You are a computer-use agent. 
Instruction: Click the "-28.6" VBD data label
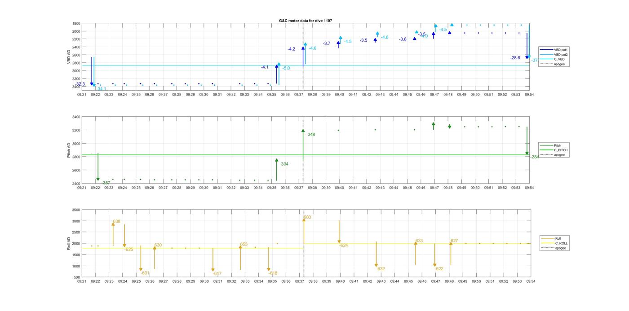pyautogui.click(x=515, y=58)
